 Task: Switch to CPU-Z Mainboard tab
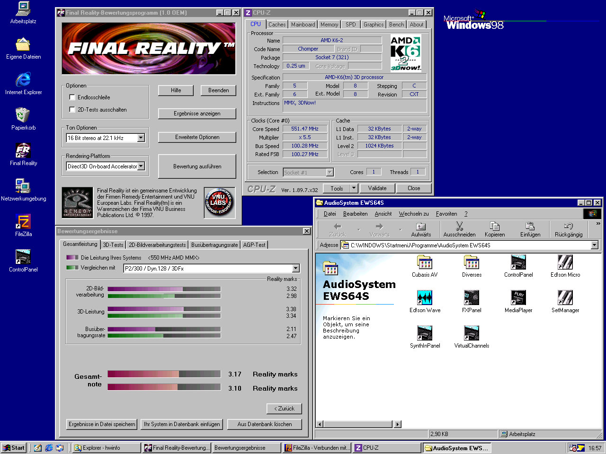303,25
